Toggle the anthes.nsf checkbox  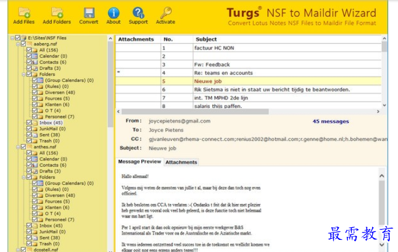coord(23,147)
